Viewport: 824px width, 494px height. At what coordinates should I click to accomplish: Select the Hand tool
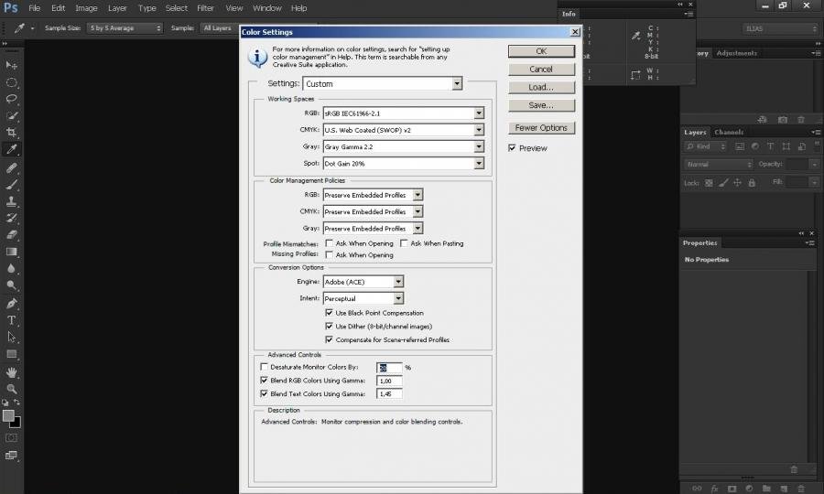(12, 372)
